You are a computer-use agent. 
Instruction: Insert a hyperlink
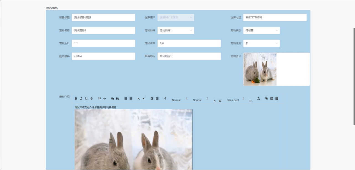tap(267, 99)
